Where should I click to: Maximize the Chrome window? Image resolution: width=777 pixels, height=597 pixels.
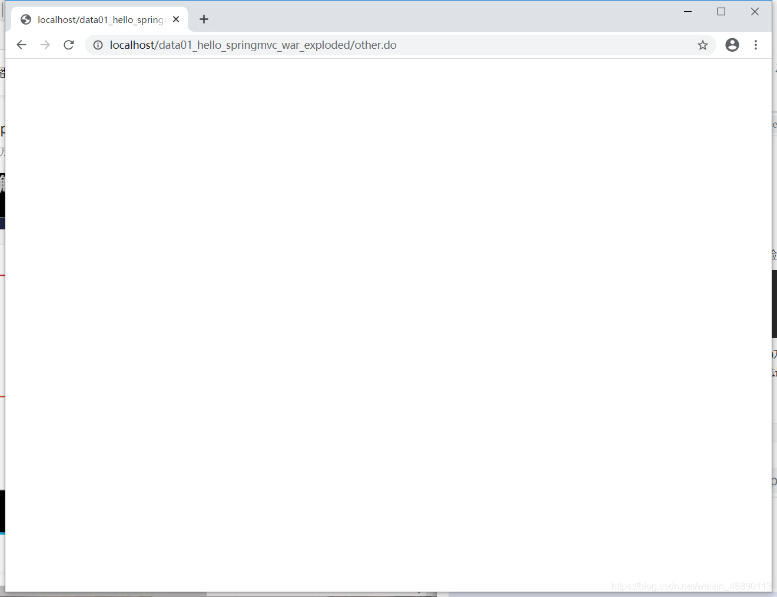coord(721,12)
